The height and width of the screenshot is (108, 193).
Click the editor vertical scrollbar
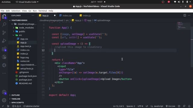click(192, 46)
